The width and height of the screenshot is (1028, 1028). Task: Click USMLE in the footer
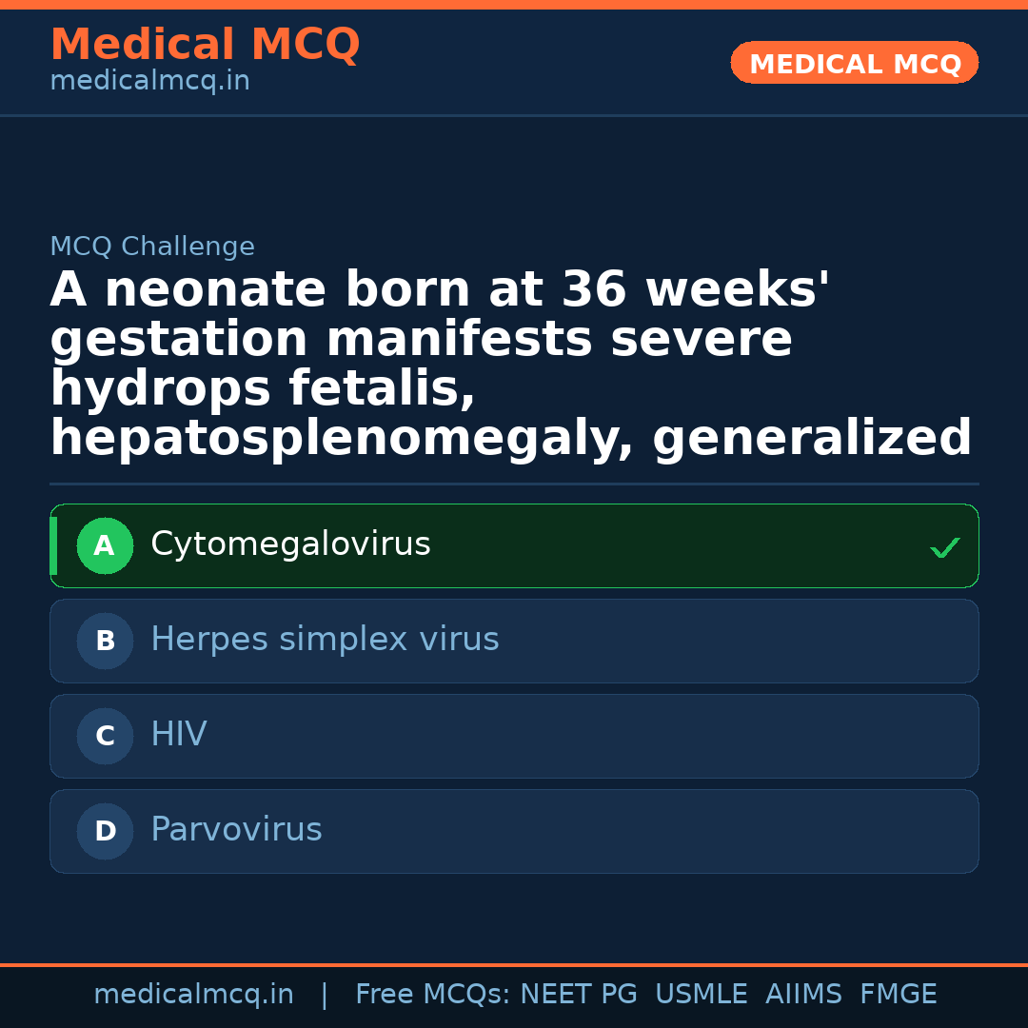tap(701, 995)
